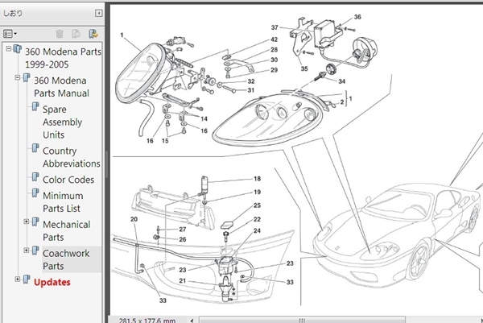Click bookmark icon beside Mechanical Parts

pos(35,222)
